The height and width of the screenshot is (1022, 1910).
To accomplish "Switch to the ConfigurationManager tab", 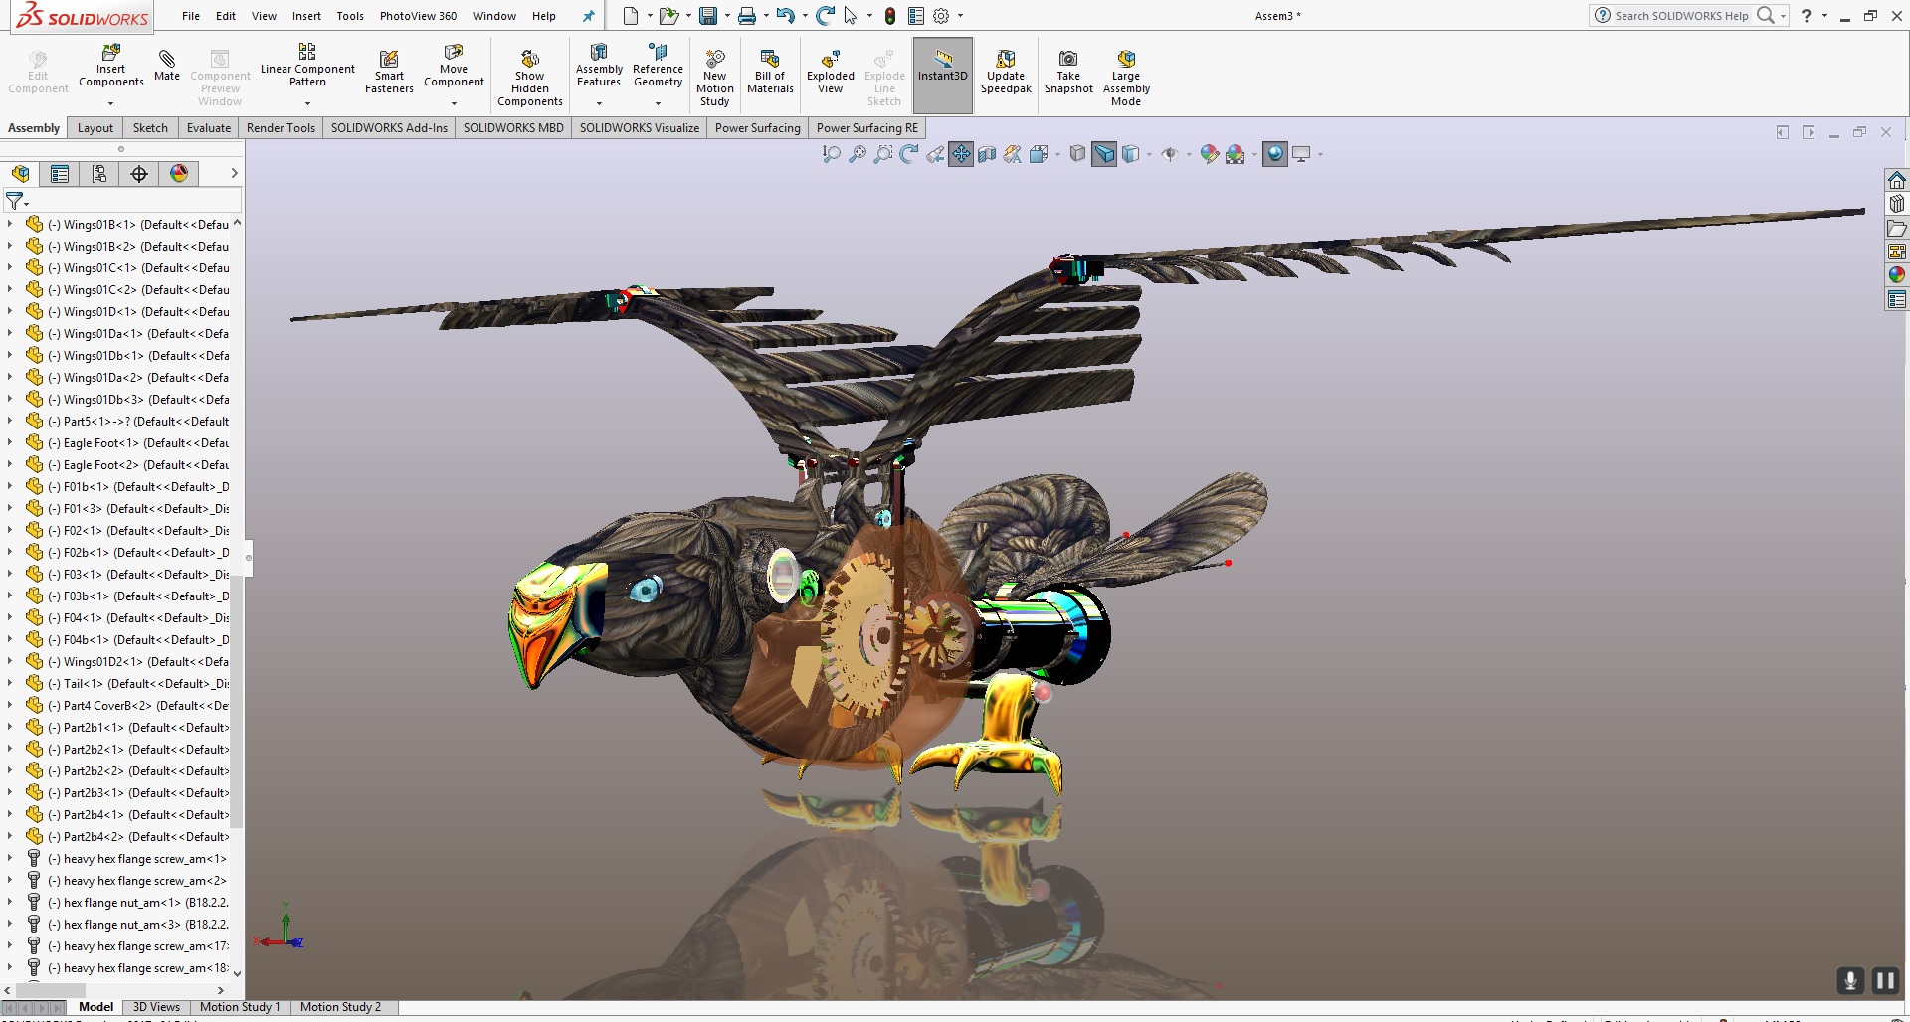I will click(x=98, y=173).
